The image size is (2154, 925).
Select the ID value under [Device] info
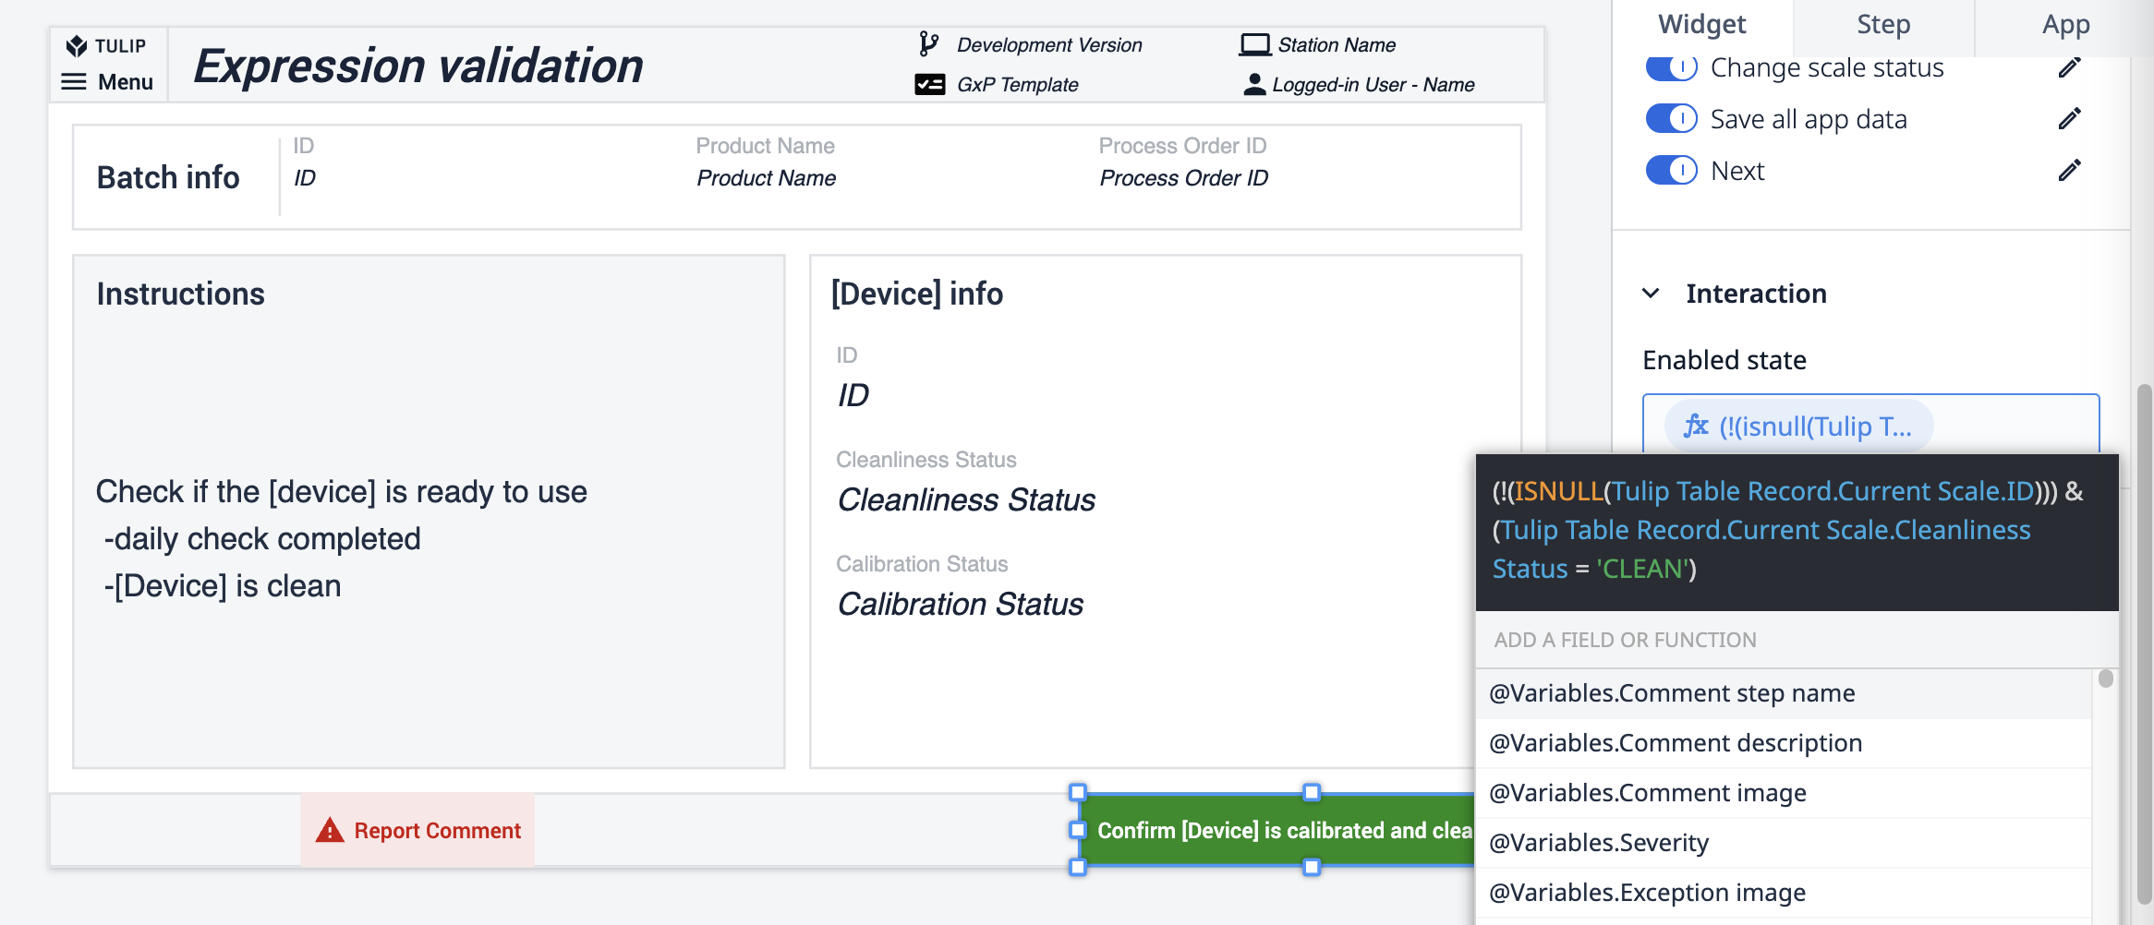point(853,395)
